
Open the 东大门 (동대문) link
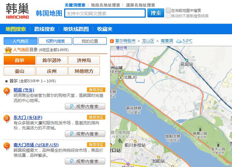[x=28, y=118]
